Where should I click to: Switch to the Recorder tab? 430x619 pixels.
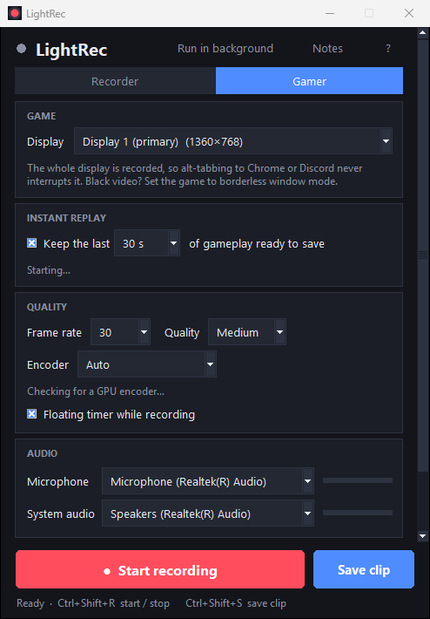(115, 81)
